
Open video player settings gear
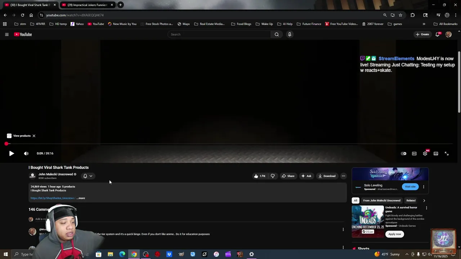tap(425, 154)
